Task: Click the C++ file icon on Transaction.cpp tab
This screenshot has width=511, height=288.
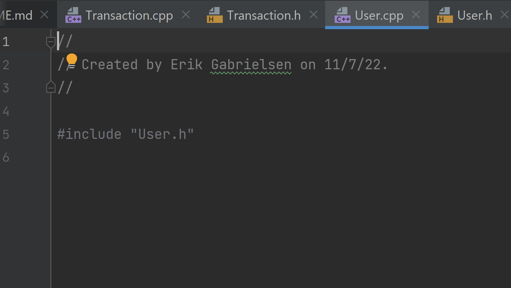Action: click(x=73, y=15)
